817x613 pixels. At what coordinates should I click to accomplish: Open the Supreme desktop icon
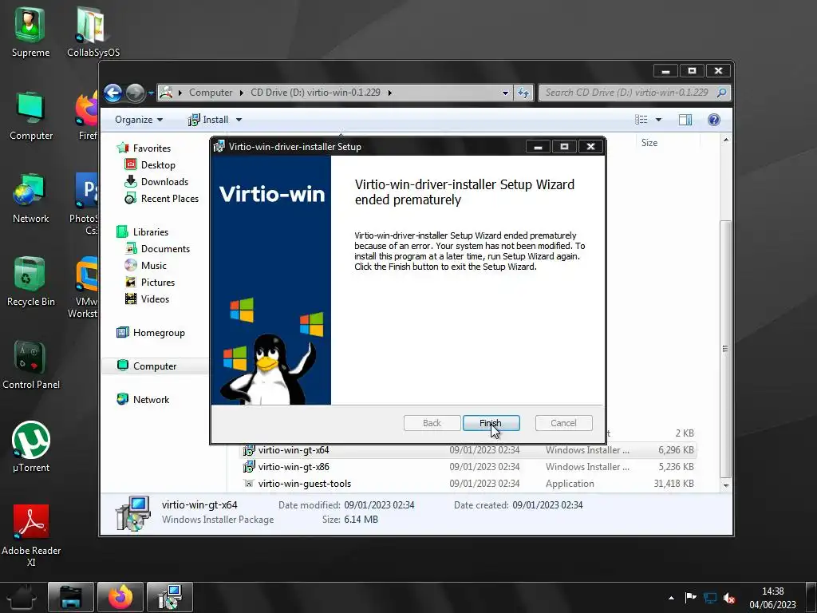pos(30,31)
